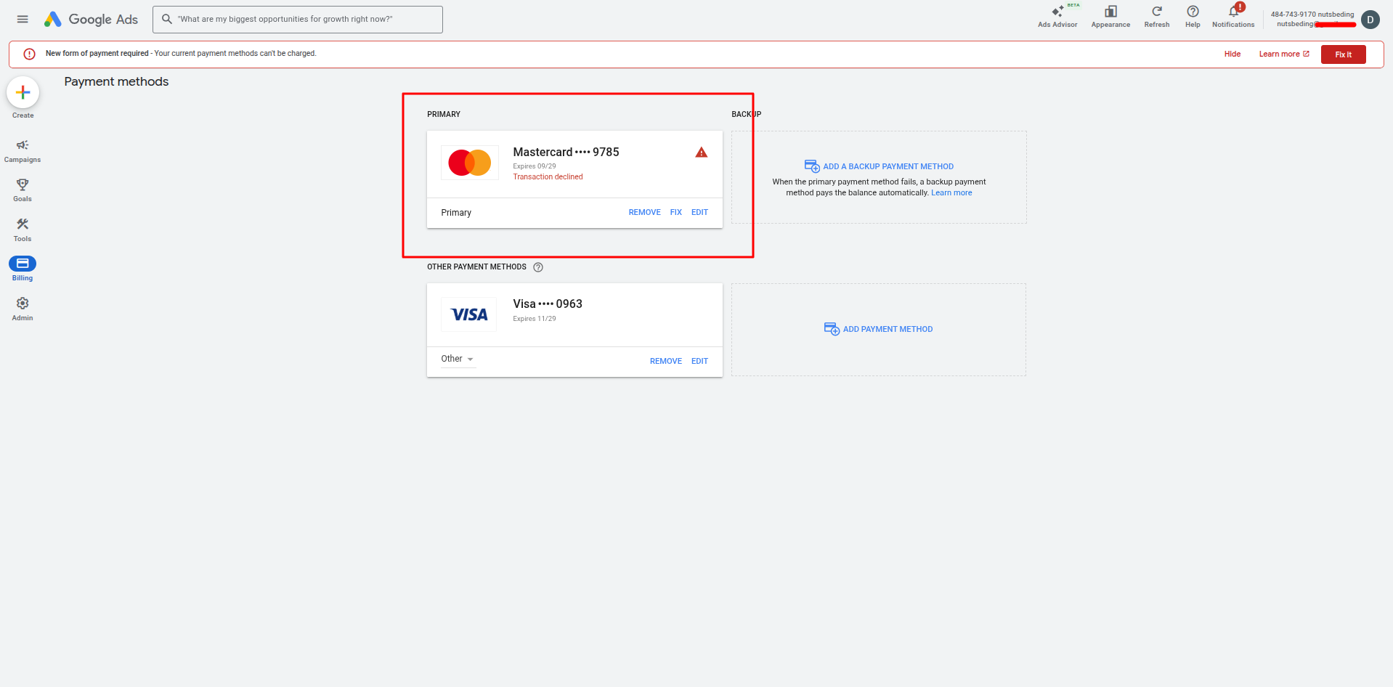Remove the Mastercard 9785 payment method
The height and width of the screenshot is (687, 1393).
[x=644, y=212]
